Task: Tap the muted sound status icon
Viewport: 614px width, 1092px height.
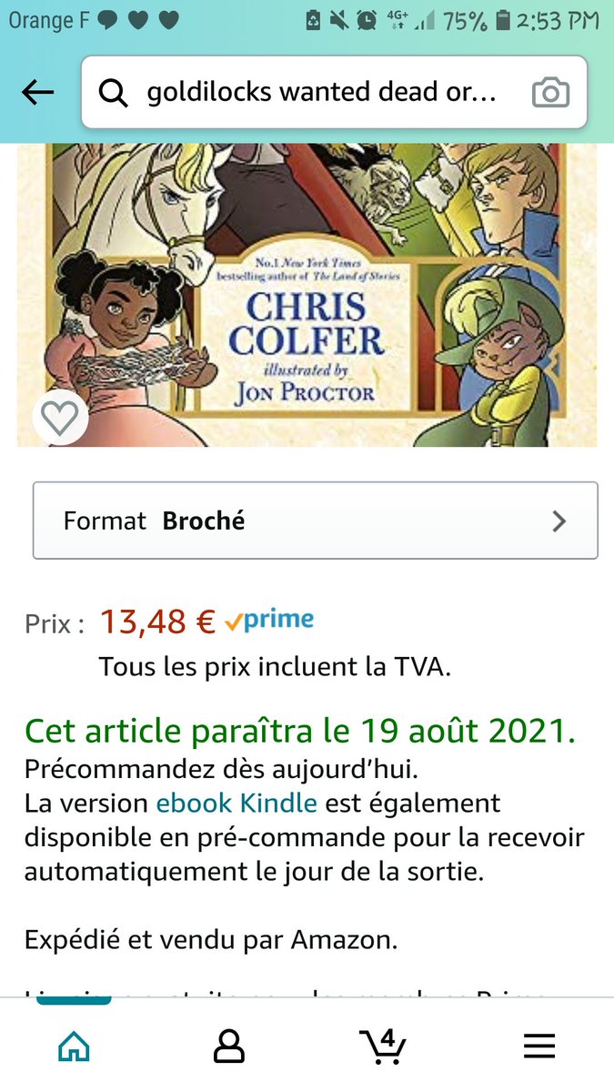Action: click(x=339, y=20)
